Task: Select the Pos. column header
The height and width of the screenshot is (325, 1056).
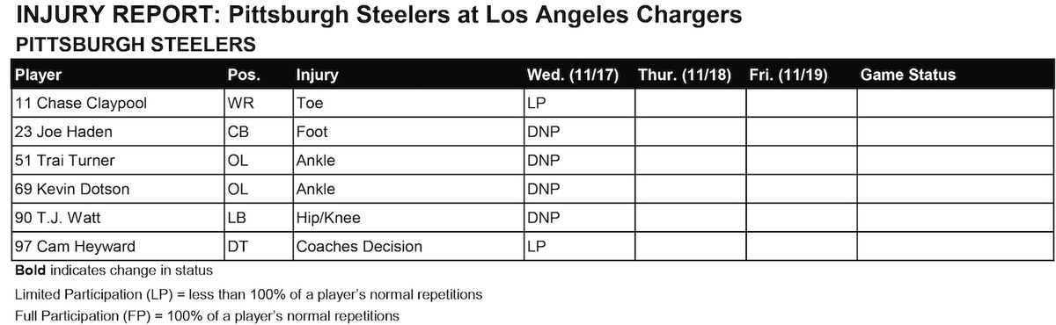Action: 244,75
